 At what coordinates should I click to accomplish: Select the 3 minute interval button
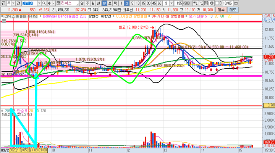pyautogui.click(x=127, y=3)
